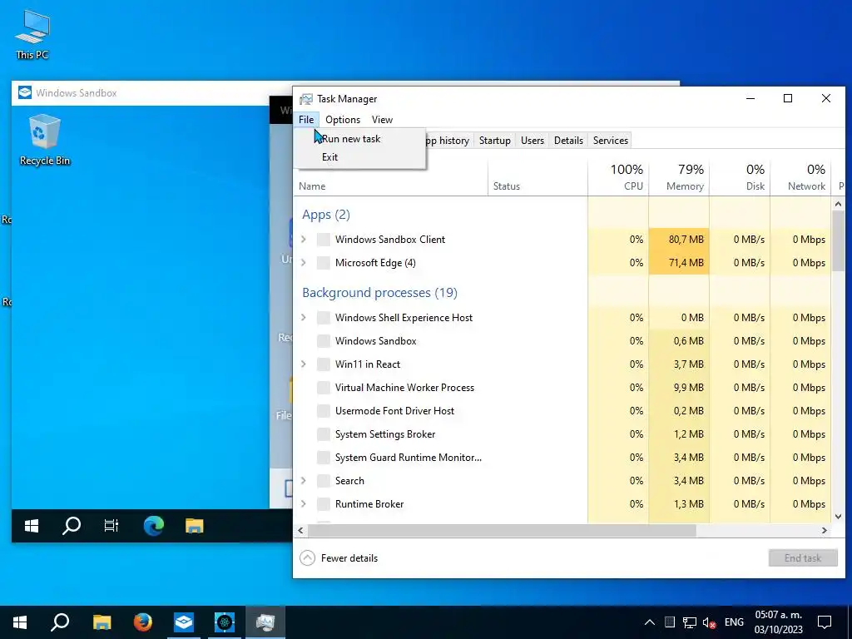Launch Firefox from host taskbar
The width and height of the screenshot is (852, 639).
tap(143, 622)
